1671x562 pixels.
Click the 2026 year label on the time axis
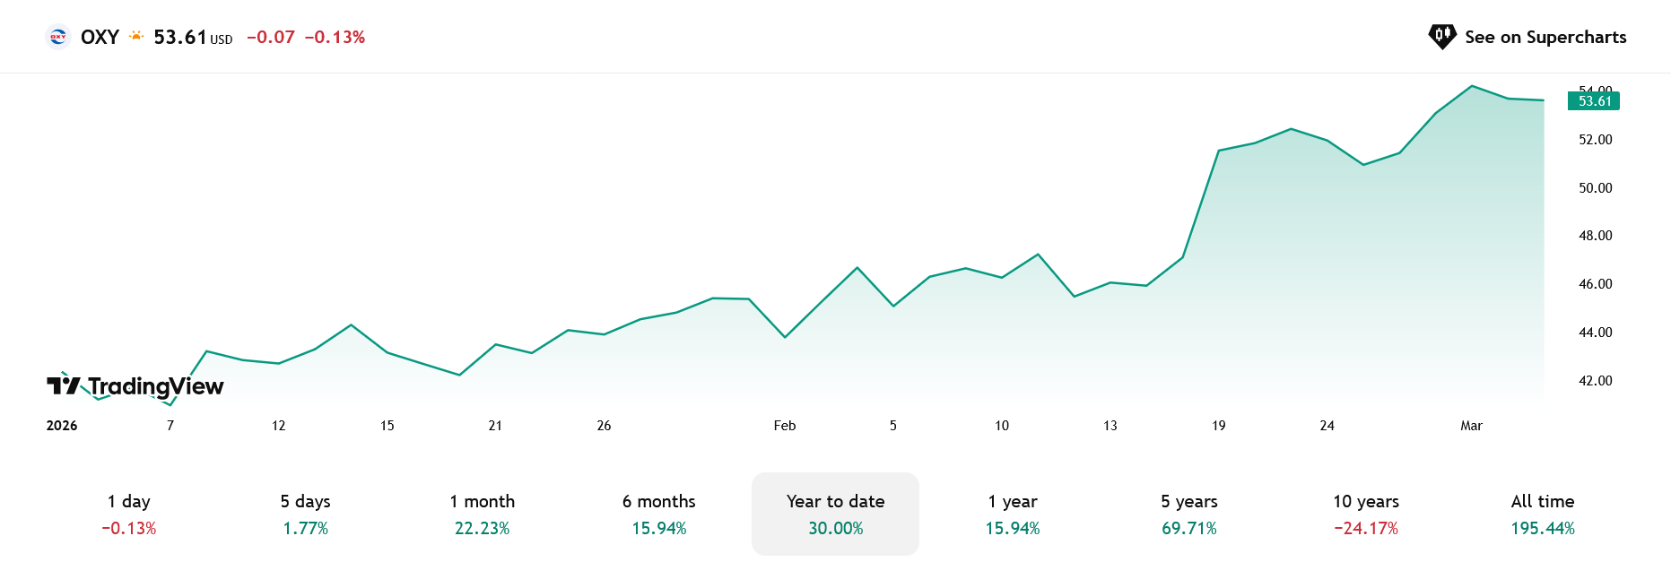pos(62,426)
